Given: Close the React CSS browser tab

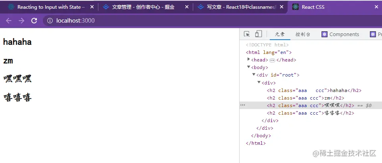Looking at the screenshot, I should pos(376,7).
